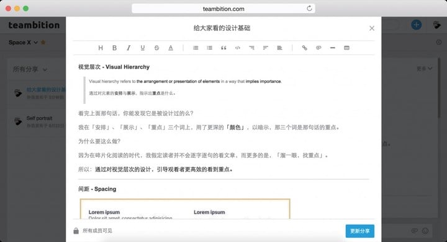Click the attachment icon in comment box
The height and width of the screenshot is (242, 447).
point(415,231)
